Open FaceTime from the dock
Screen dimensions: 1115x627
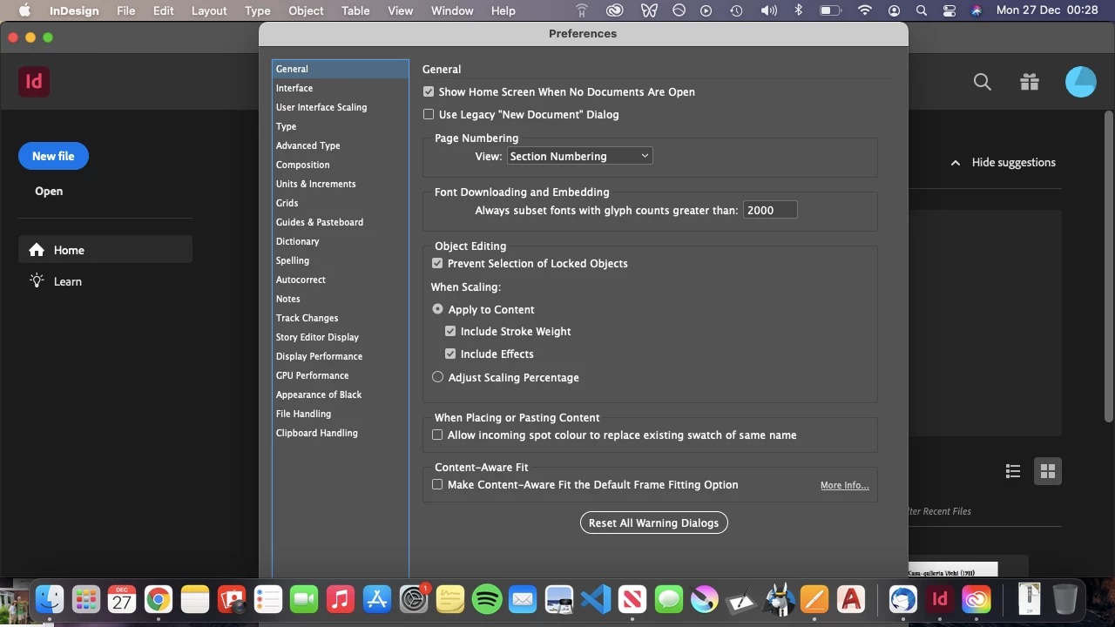[x=304, y=599]
